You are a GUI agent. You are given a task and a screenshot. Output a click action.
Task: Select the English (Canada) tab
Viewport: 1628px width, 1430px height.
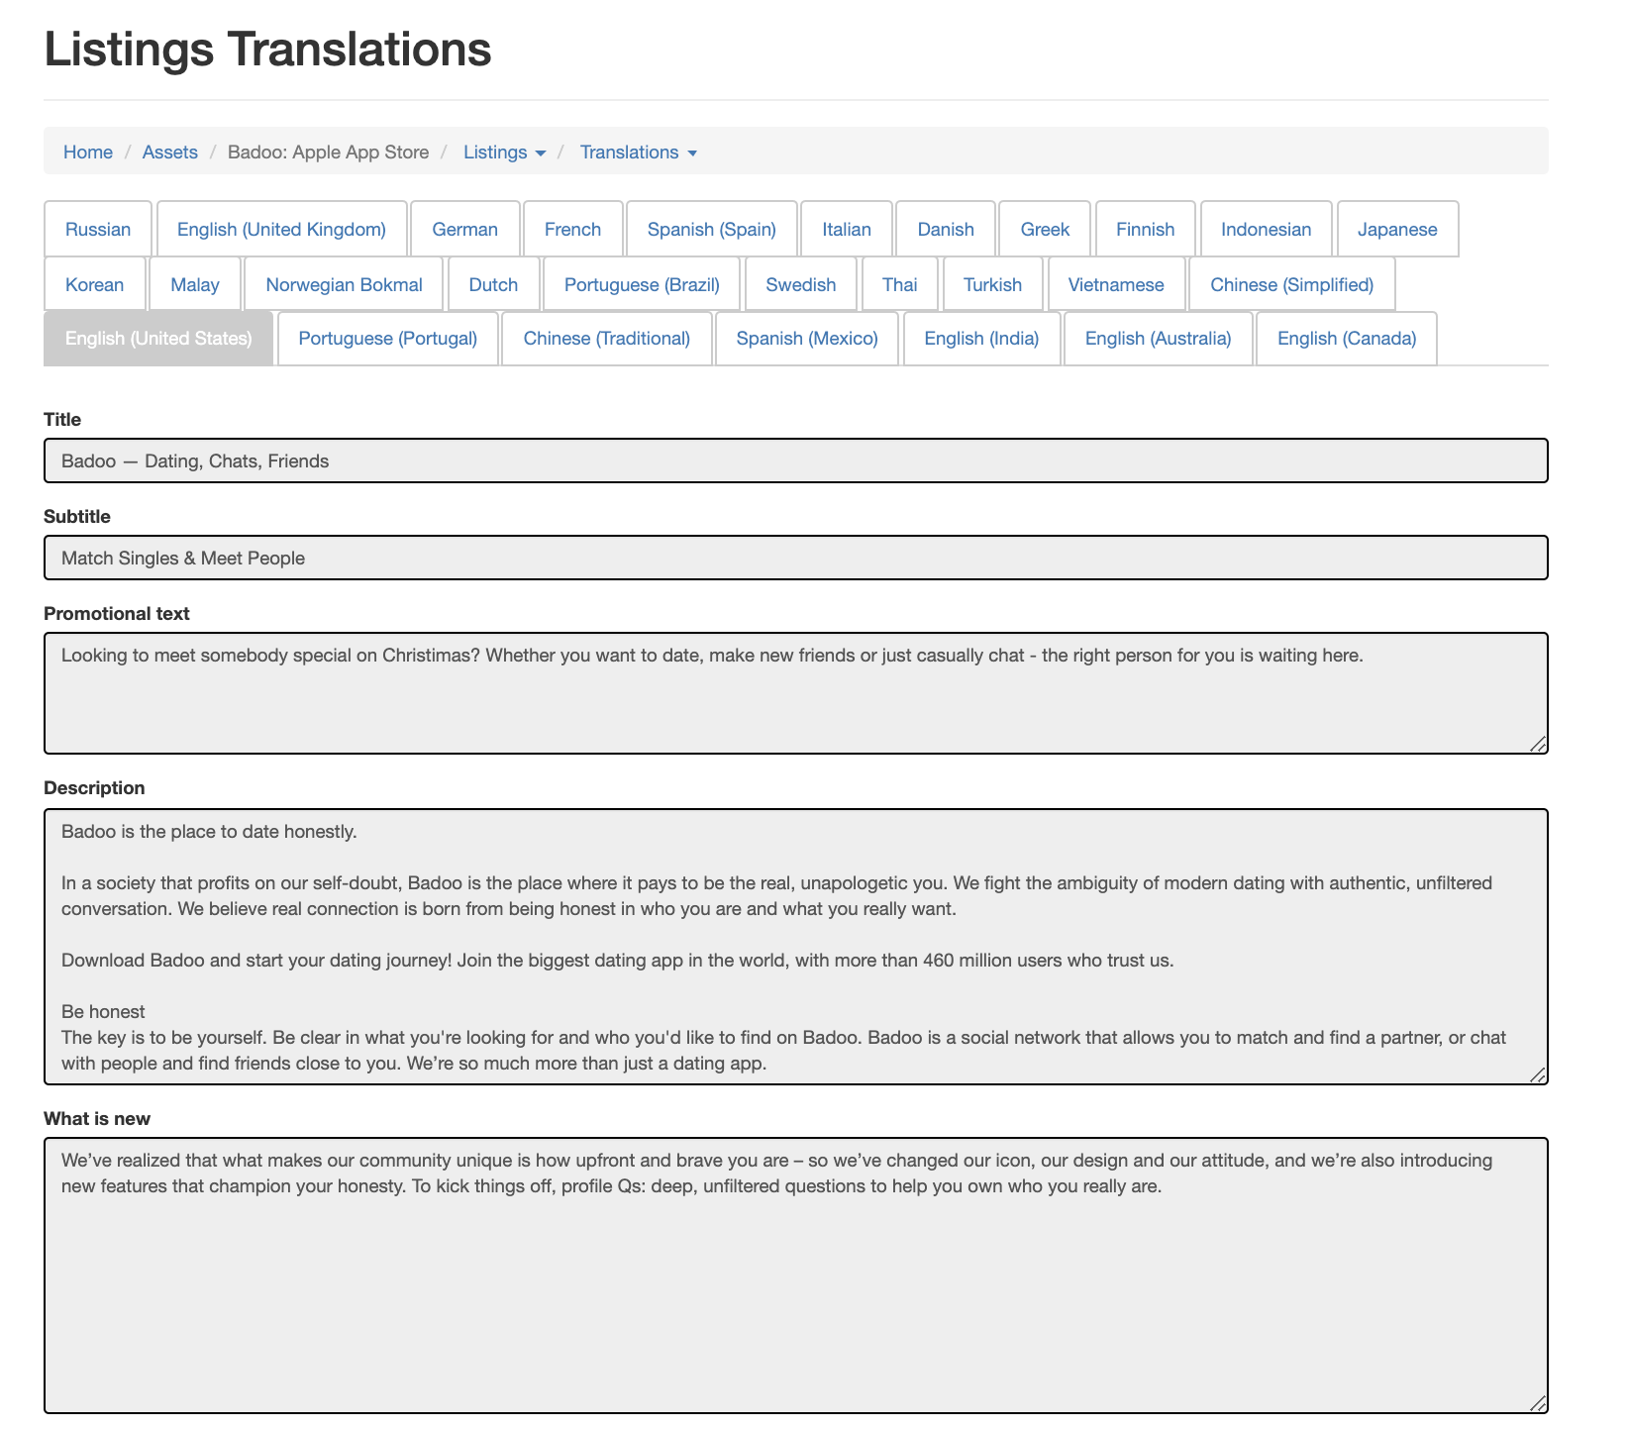coord(1347,339)
